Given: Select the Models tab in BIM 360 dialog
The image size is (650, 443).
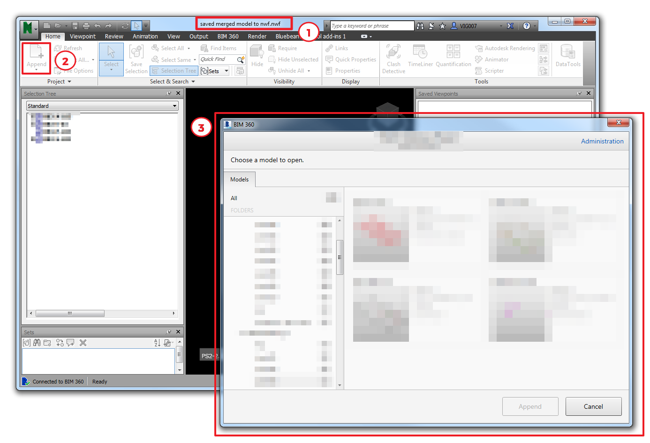Looking at the screenshot, I should (x=239, y=180).
